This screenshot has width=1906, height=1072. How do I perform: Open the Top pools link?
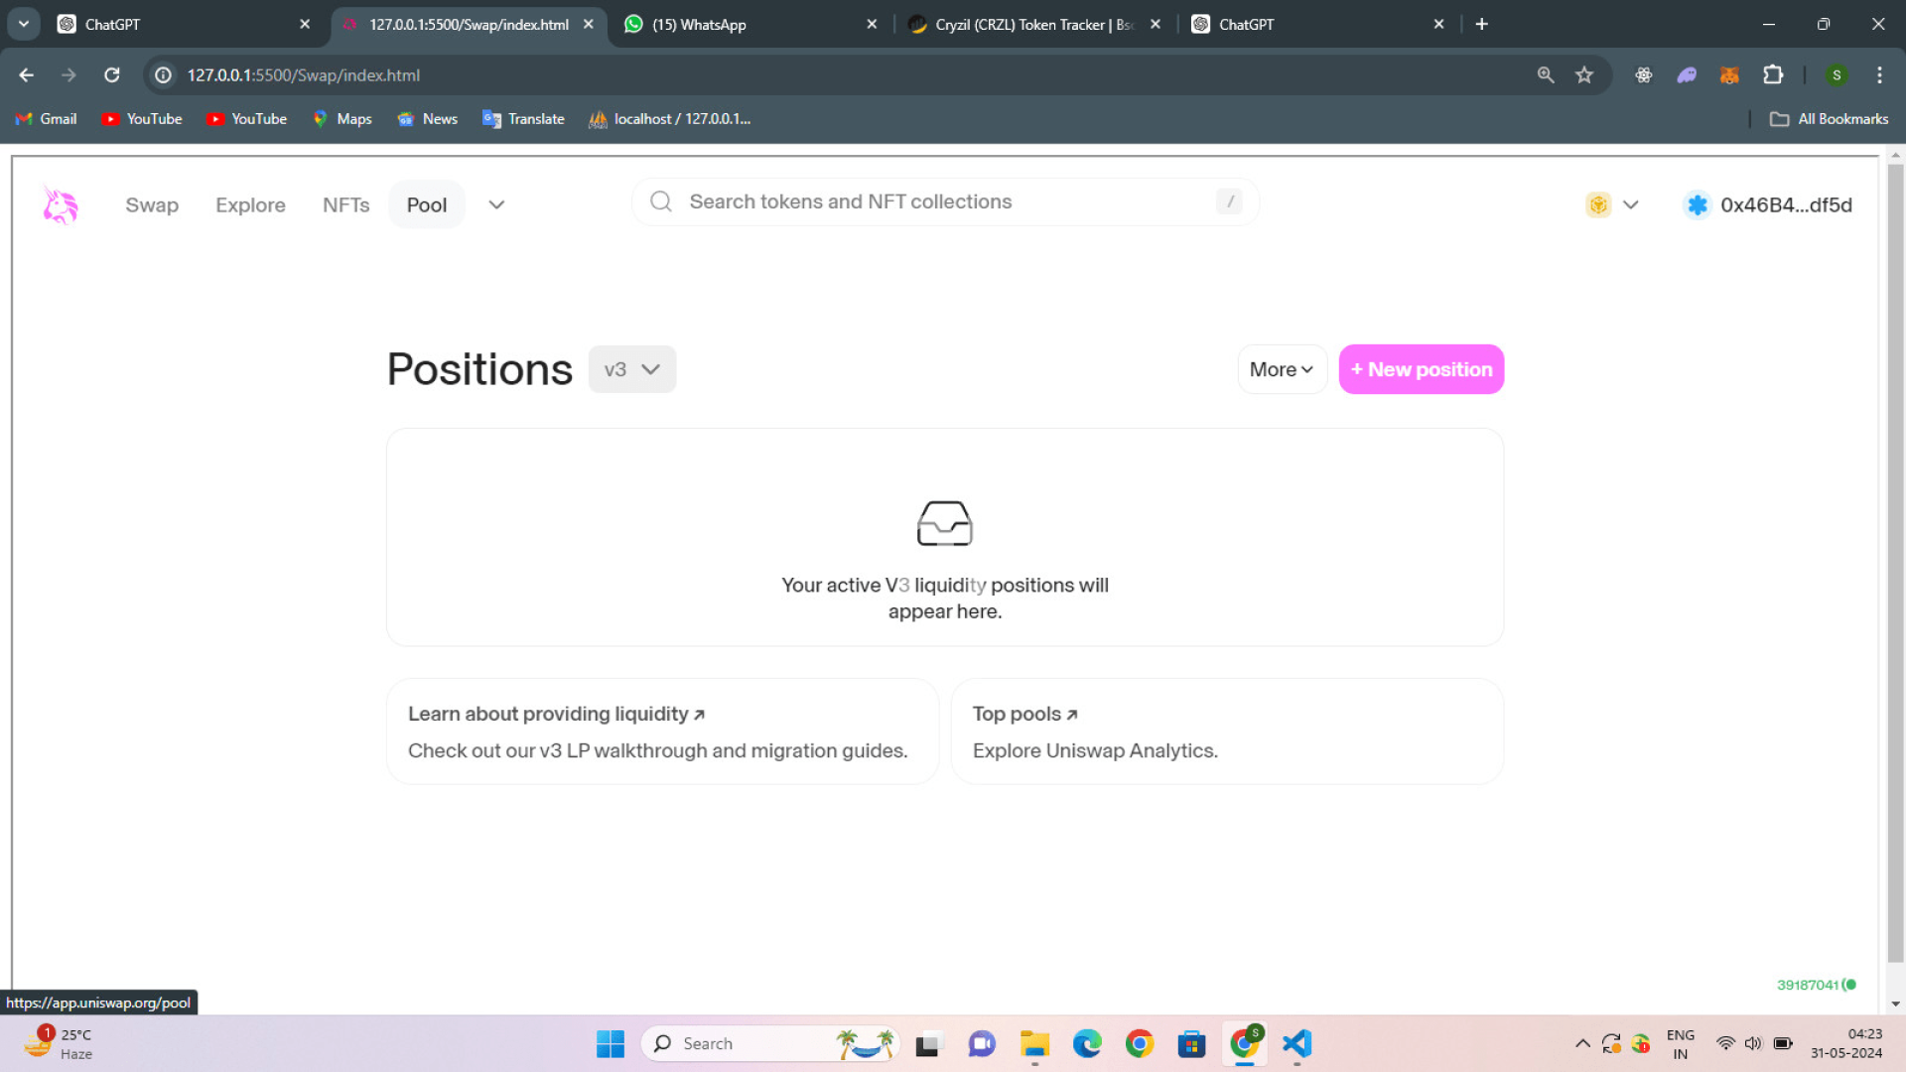[x=1024, y=714]
